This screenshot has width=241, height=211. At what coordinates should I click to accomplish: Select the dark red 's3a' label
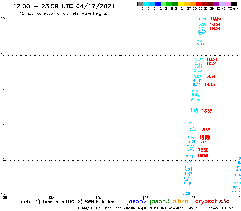[x=224, y=201]
